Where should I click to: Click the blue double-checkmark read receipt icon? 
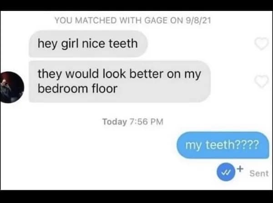226,172
